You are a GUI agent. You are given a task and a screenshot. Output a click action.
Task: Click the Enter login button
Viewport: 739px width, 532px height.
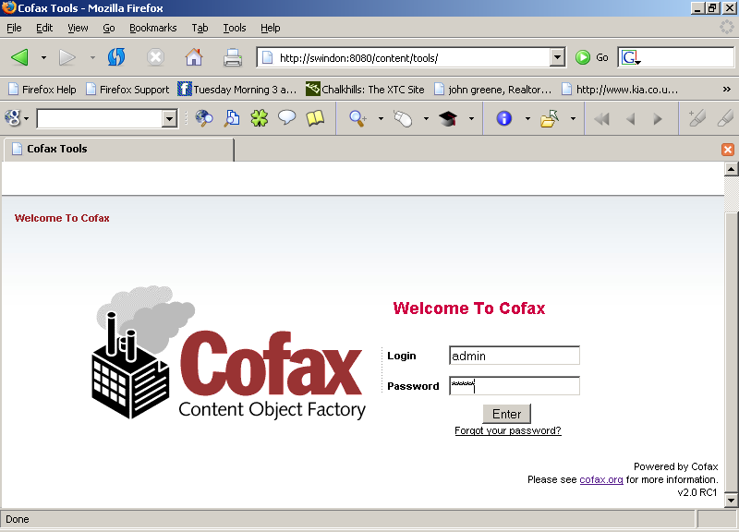click(506, 414)
